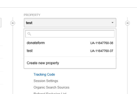Open the PROPERTY dropdown showing test
Screen dimensions: 137x94
click(x=70, y=23)
